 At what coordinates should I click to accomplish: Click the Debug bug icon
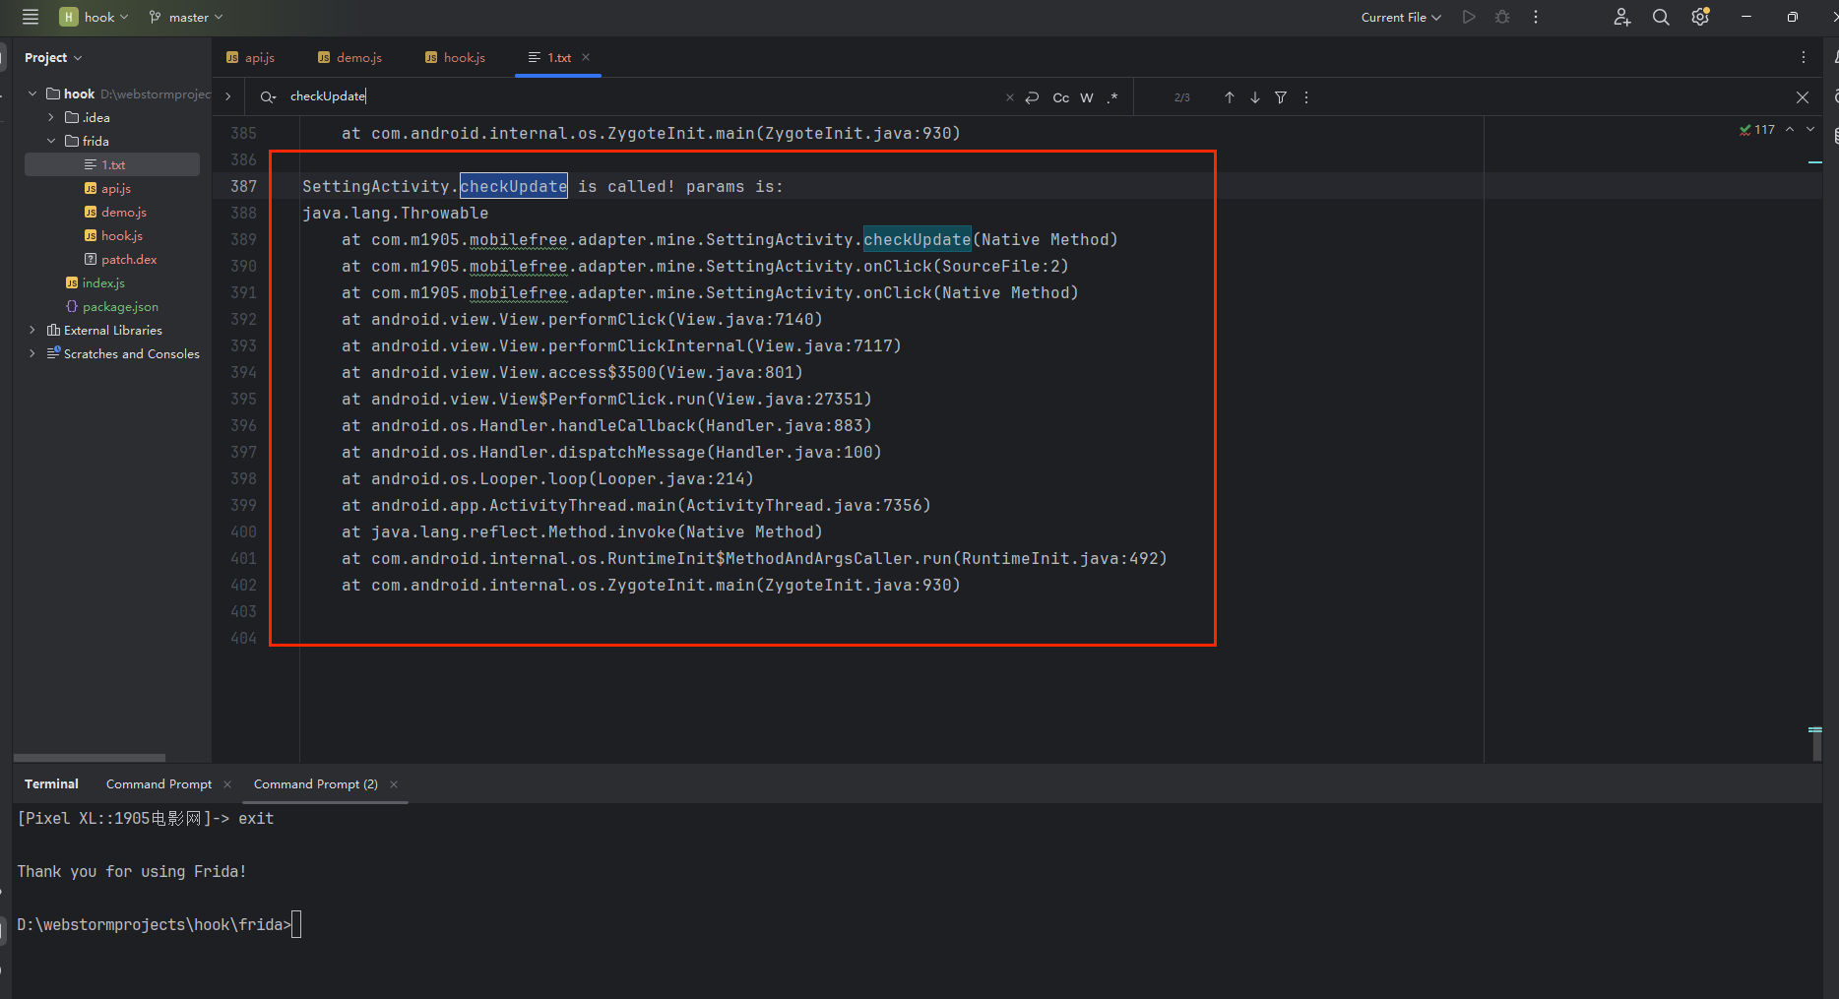click(1502, 17)
